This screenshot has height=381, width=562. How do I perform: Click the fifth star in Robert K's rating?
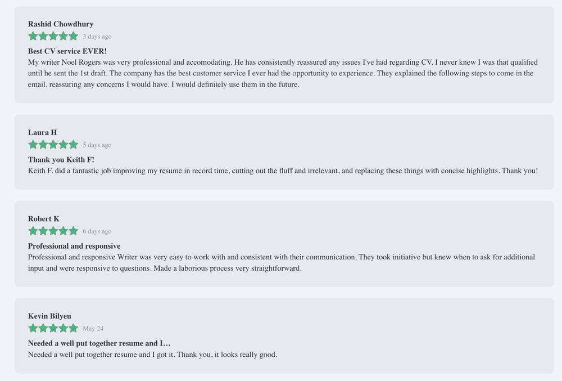pos(74,231)
